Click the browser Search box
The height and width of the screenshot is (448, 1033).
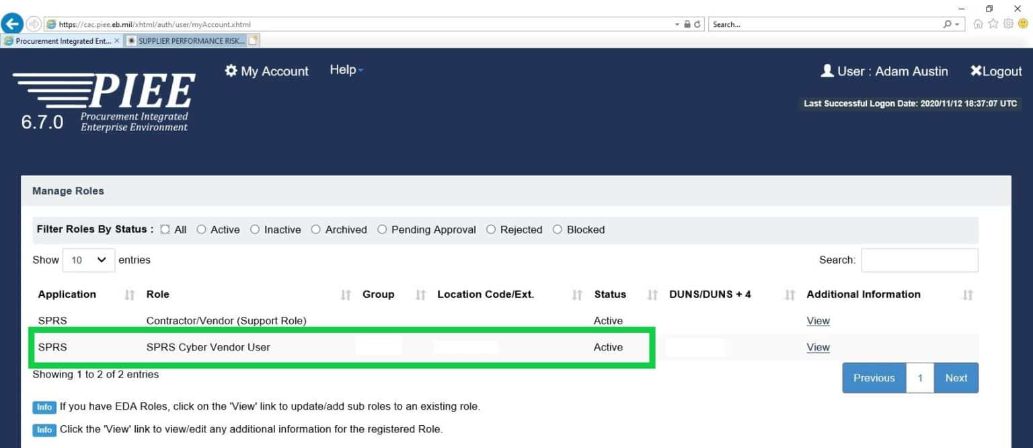[825, 24]
